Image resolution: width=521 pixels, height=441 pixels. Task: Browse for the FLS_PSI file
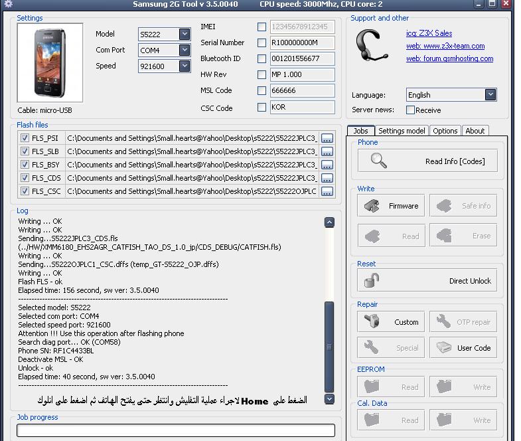[x=327, y=138]
